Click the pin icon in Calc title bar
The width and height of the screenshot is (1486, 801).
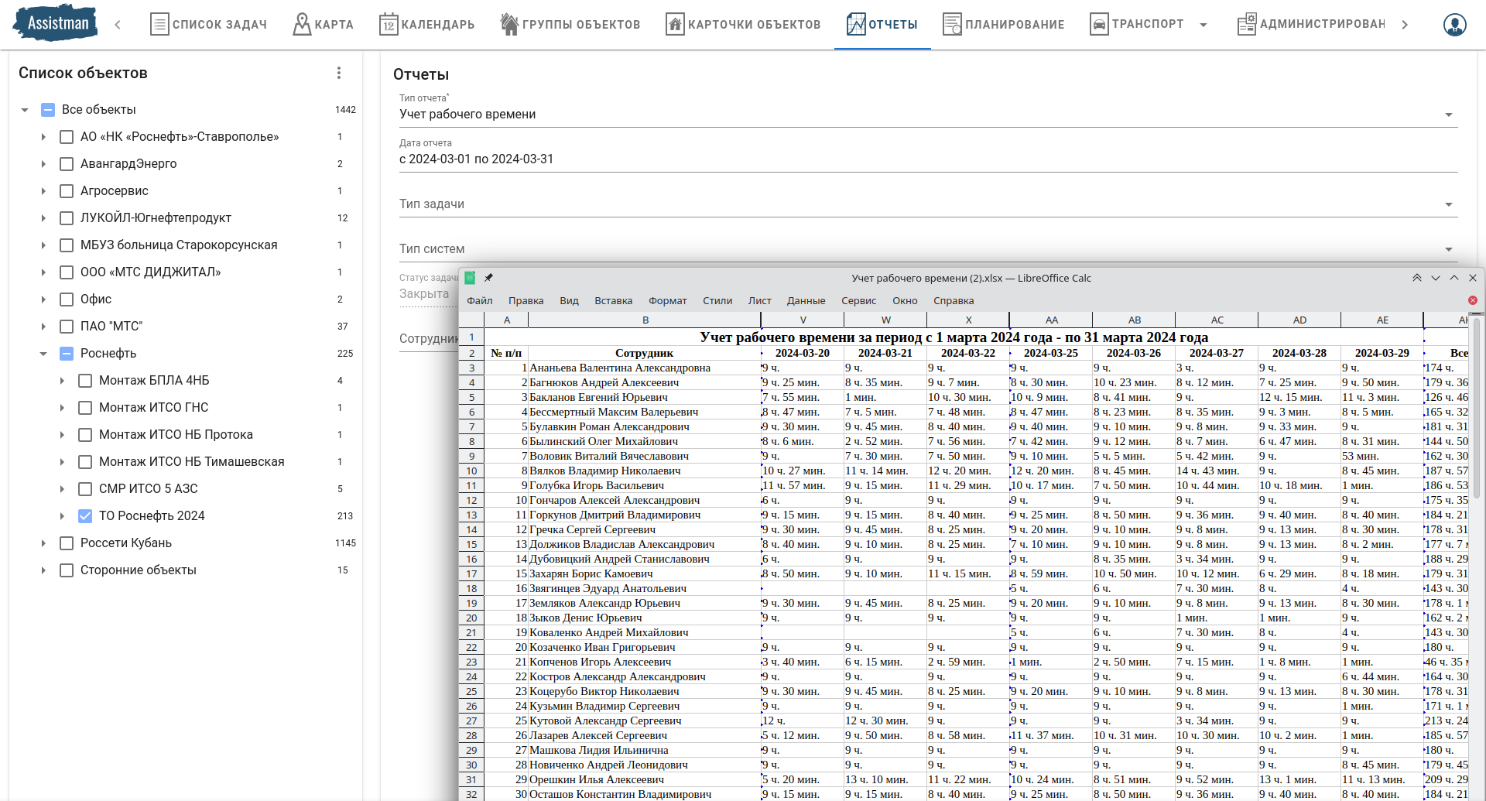click(x=488, y=278)
